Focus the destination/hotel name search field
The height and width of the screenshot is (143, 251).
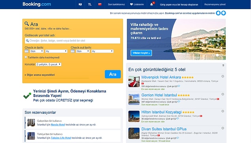[x=72, y=41]
